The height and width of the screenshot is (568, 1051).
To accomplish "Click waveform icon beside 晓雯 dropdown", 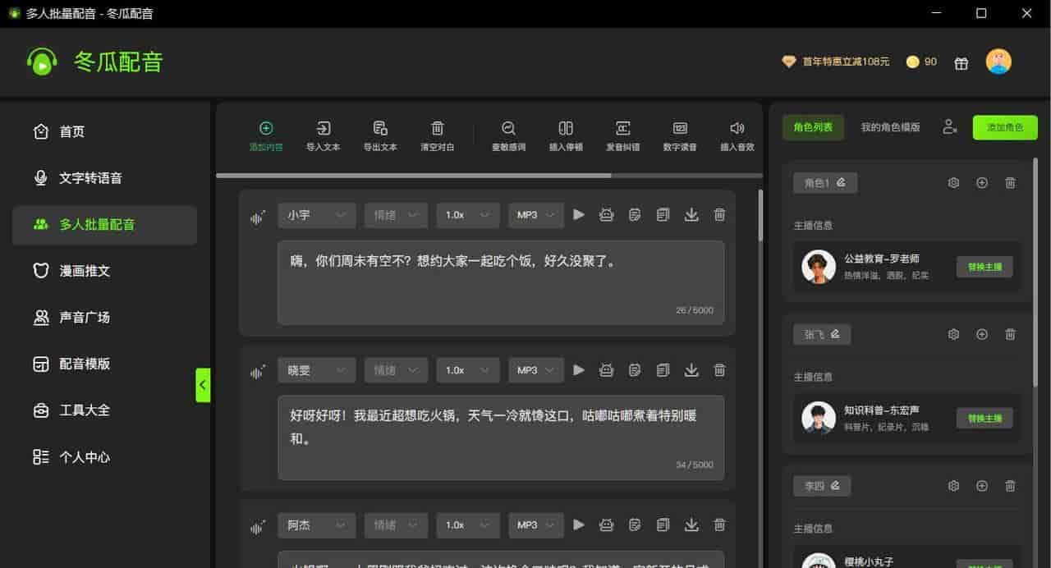I will coord(258,373).
